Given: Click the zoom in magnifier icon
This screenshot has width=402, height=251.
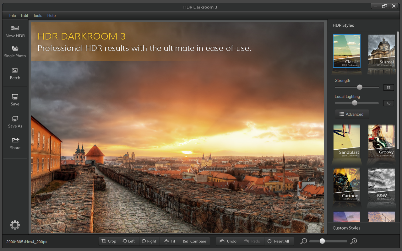Looking at the screenshot, I should (x=354, y=241).
